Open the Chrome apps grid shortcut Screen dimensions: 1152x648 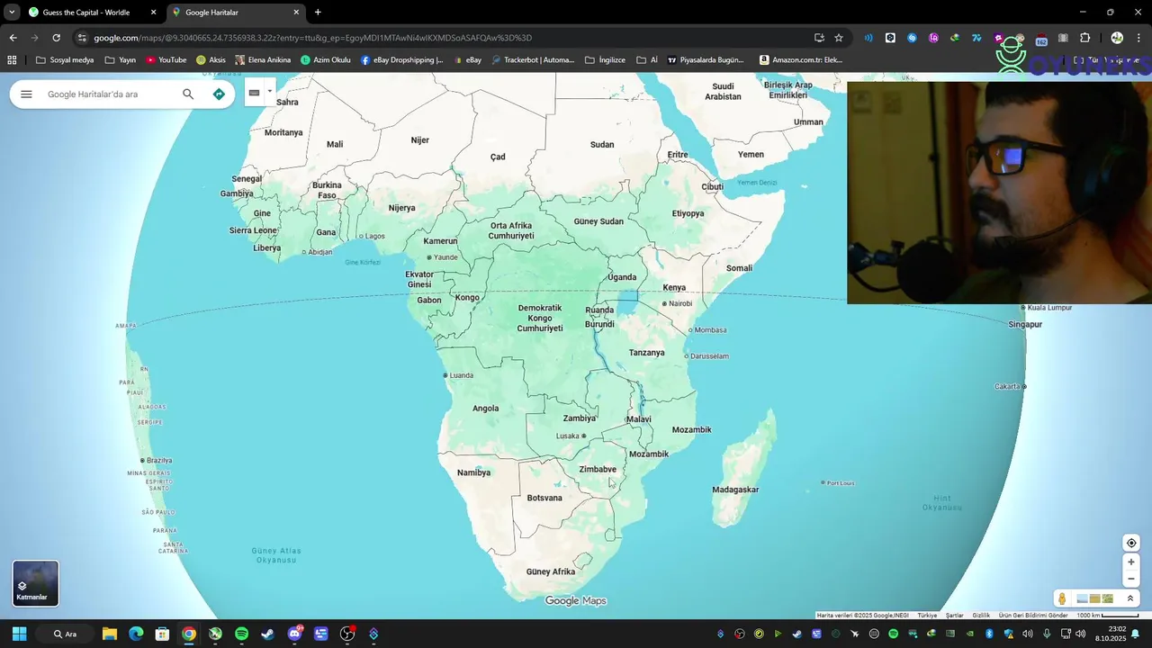(12, 60)
